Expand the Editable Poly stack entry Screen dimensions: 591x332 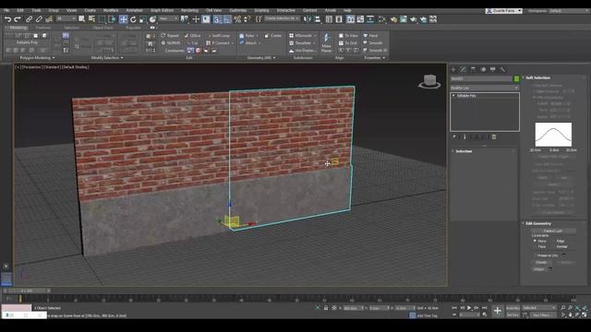tap(453, 96)
